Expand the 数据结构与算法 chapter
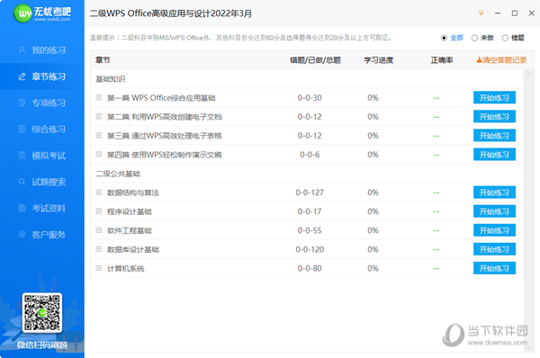Screen dimensions: 540x358 point(99,192)
